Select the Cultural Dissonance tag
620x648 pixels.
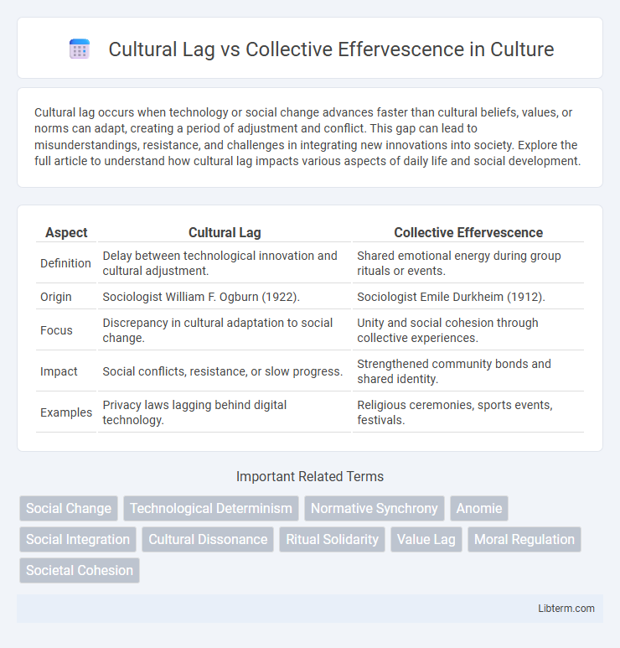point(208,539)
